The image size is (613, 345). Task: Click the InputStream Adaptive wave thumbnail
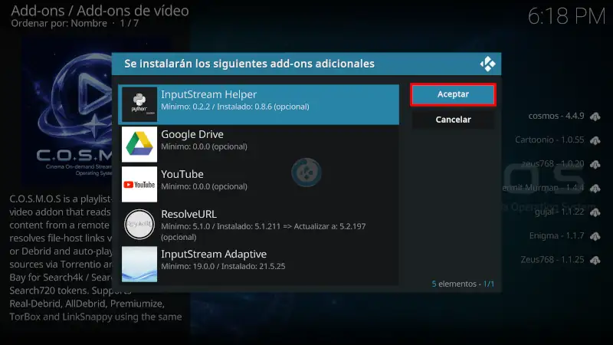[x=139, y=264]
